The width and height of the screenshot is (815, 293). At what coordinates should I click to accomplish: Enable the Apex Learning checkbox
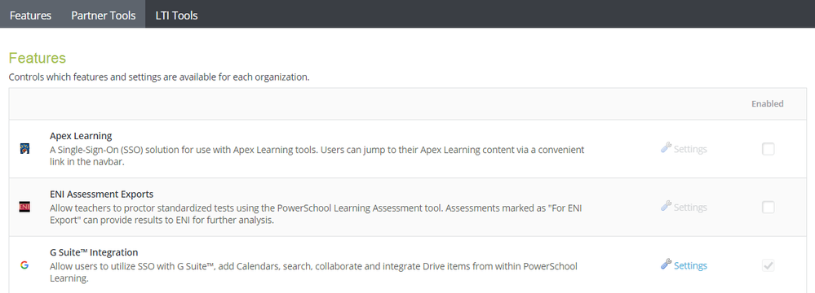pyautogui.click(x=768, y=150)
